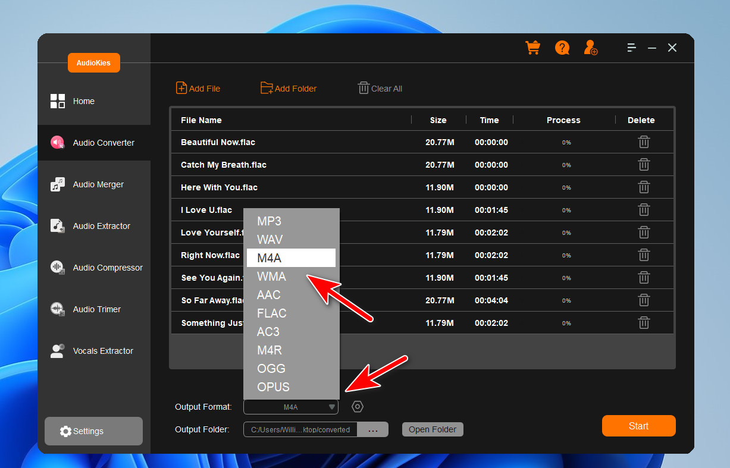Browse output folder with ellipsis button

[373, 429]
